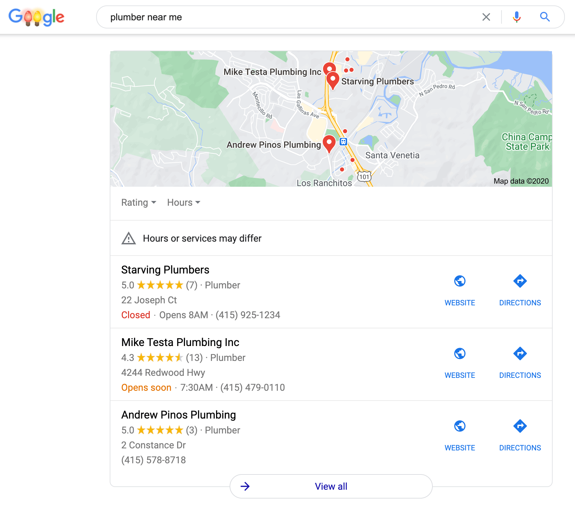The height and width of the screenshot is (507, 575).
Task: Clear the search box with the X icon
Action: pyautogui.click(x=486, y=17)
